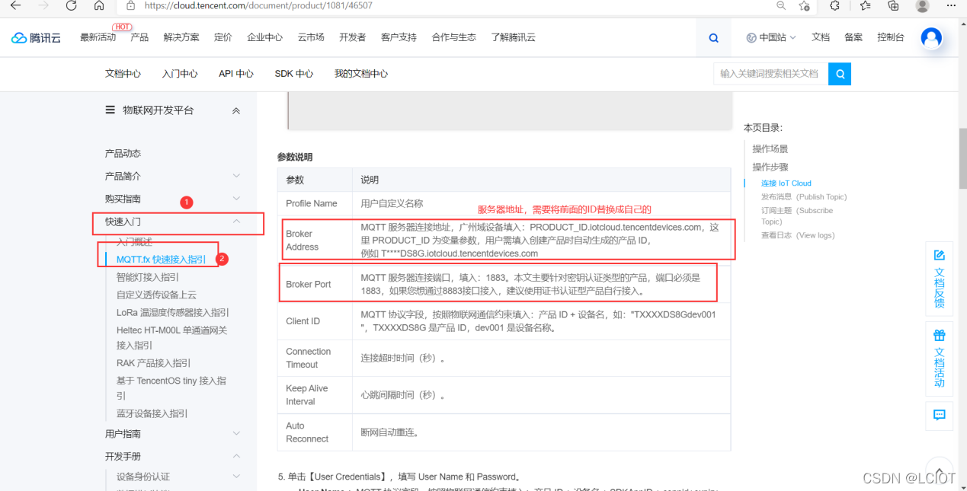Click the browser back arrow
Viewport: 967px width, 491px height.
14,5
